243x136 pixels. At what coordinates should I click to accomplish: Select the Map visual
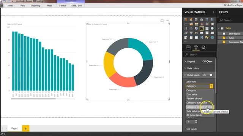point(212,28)
